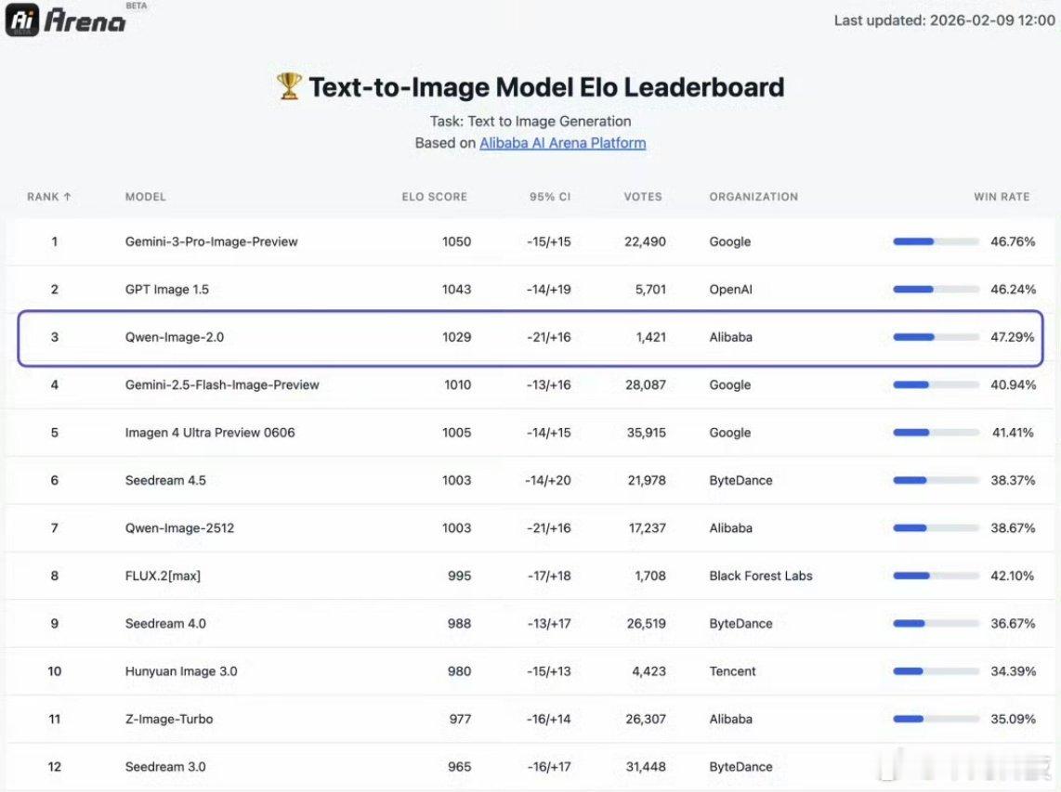Select the Gemini-3-Pro-Image-Preview model name
Screen dimensions: 1061x792
tap(212, 241)
